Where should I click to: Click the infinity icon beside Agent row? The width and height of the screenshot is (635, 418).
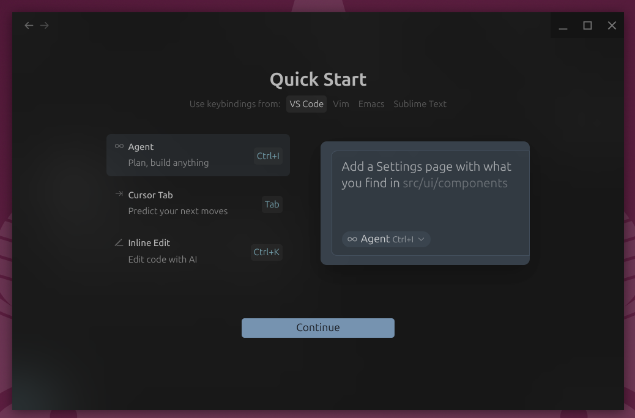[x=119, y=146]
